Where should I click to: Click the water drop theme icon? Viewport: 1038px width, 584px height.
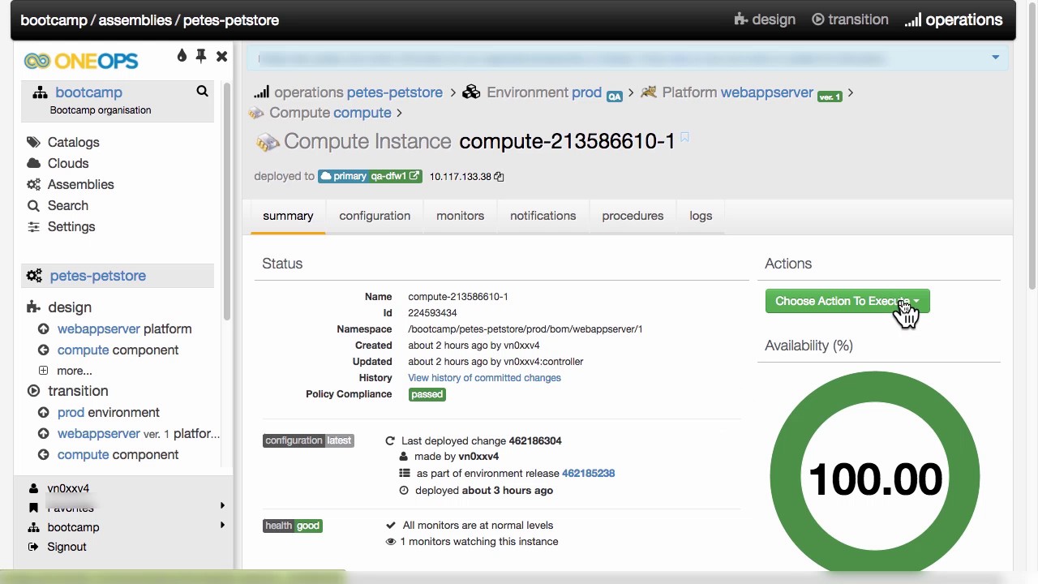coord(182,56)
